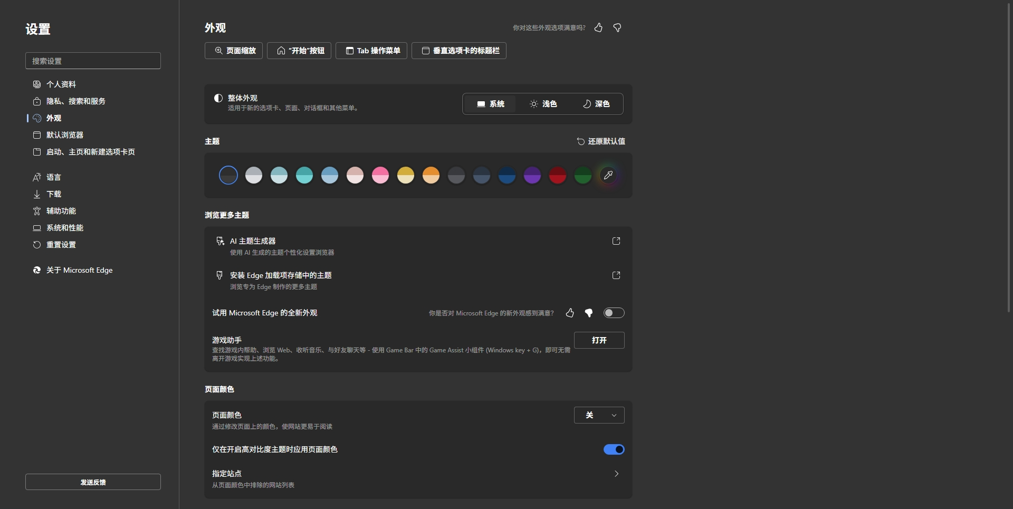The height and width of the screenshot is (509, 1013).
Task: Click the 系统和性能 laptop icon
Action: [37, 228]
